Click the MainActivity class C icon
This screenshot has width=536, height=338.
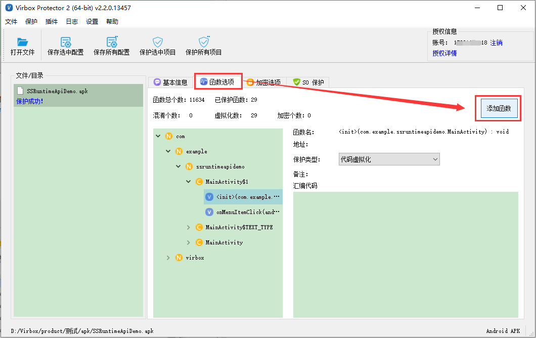[x=199, y=242]
